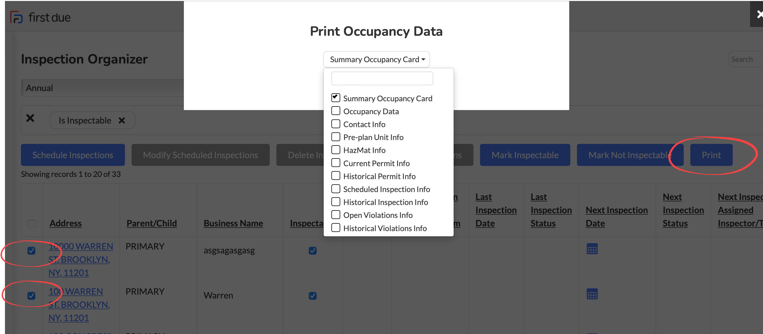Uncheck row checkbox for 100 Warren St
This screenshot has width=763, height=334.
pos(31,296)
